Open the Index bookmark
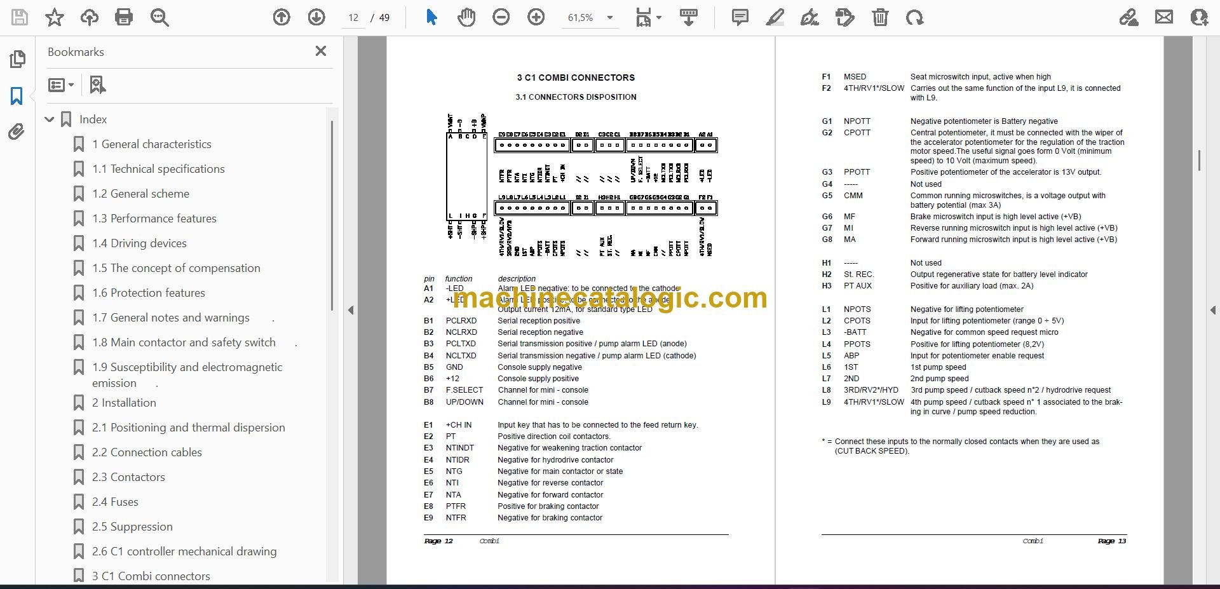Screen dimensions: 1220x589 pos(93,119)
